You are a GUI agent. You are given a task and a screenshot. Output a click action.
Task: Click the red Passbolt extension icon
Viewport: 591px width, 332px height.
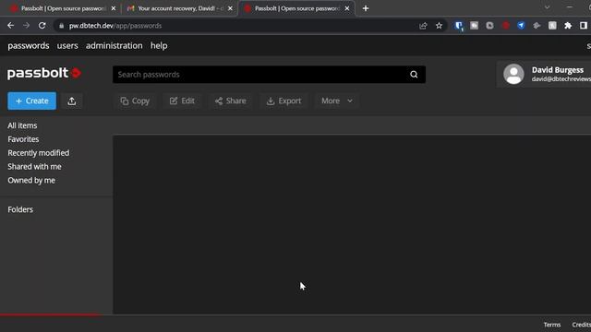coord(505,26)
